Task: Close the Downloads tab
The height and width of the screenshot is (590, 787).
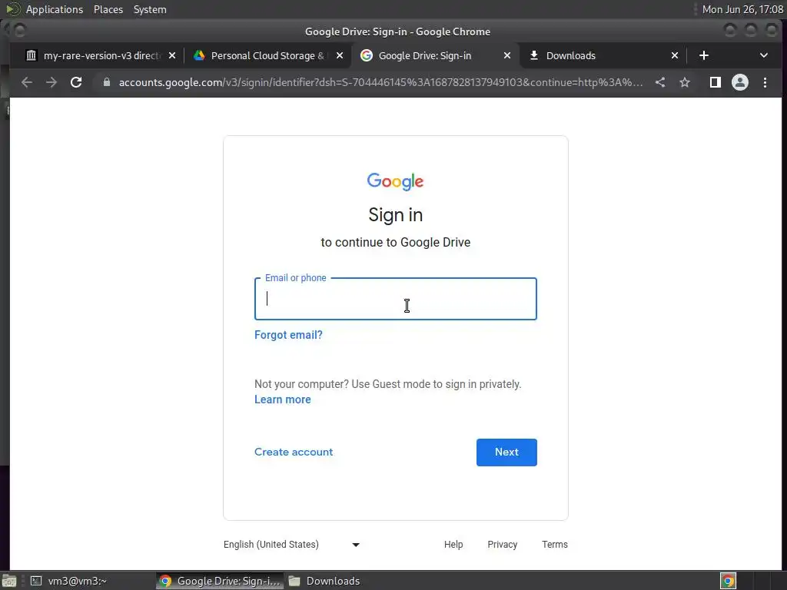Action: [675, 55]
